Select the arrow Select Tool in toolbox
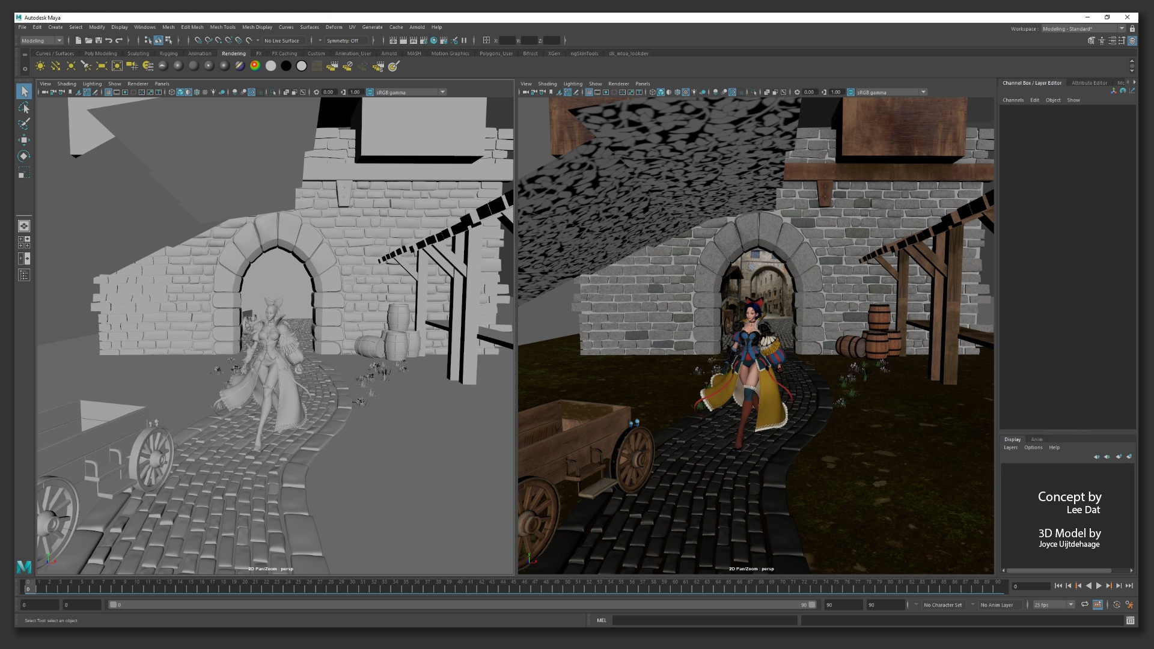 pos(24,91)
